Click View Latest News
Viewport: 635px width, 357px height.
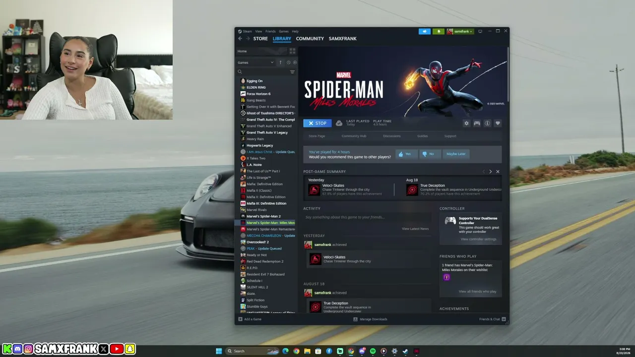415,229
